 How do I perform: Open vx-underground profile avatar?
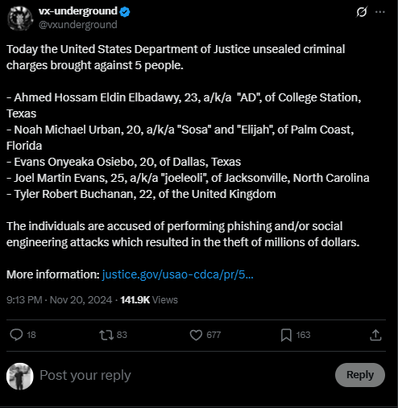pyautogui.click(x=20, y=19)
